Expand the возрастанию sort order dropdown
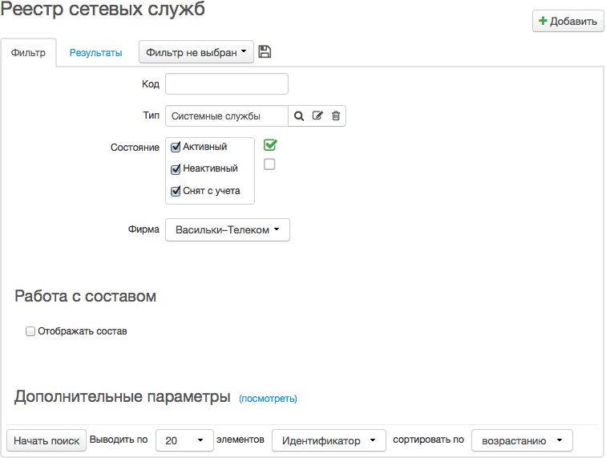Screen dimensions: 606x458 point(522,440)
